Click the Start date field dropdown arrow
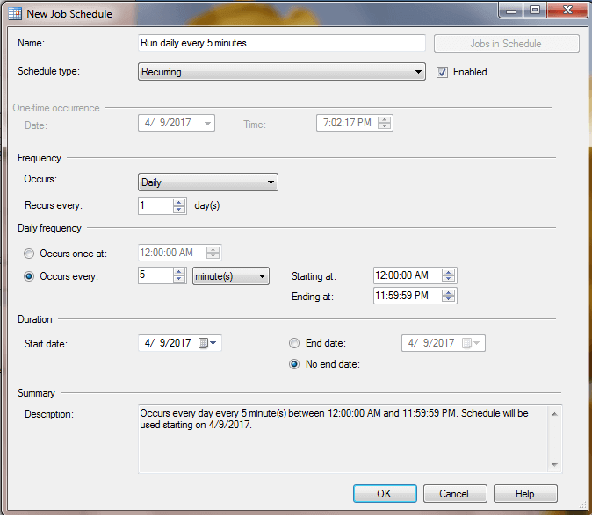The height and width of the screenshot is (515, 592). 213,343
